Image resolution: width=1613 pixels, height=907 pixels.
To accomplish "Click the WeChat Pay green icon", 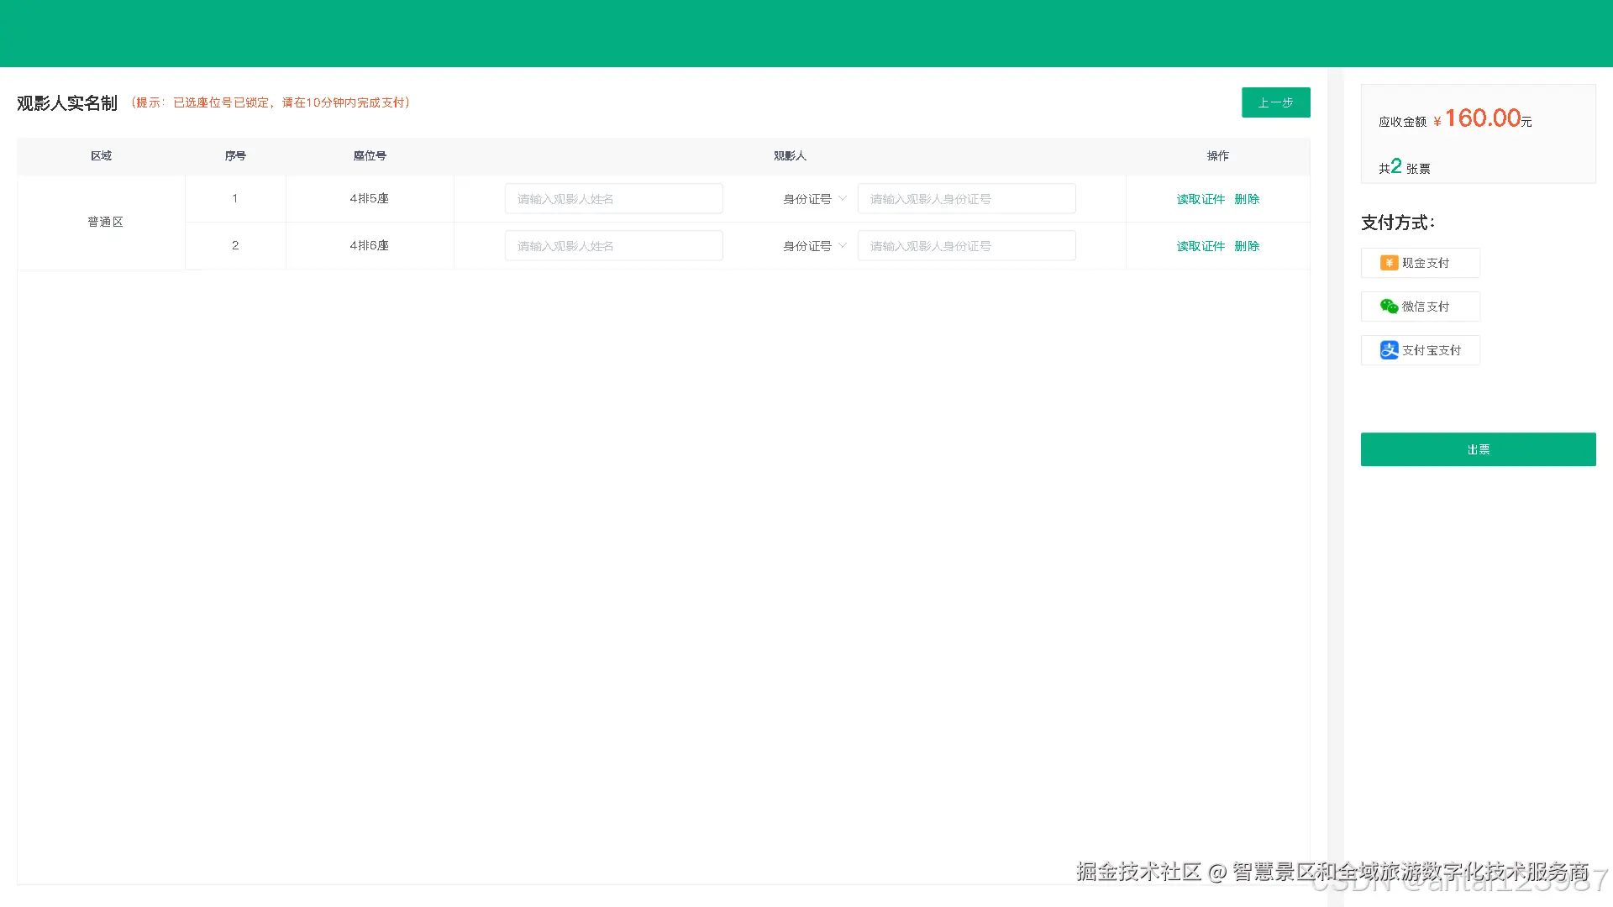I will [x=1389, y=307].
